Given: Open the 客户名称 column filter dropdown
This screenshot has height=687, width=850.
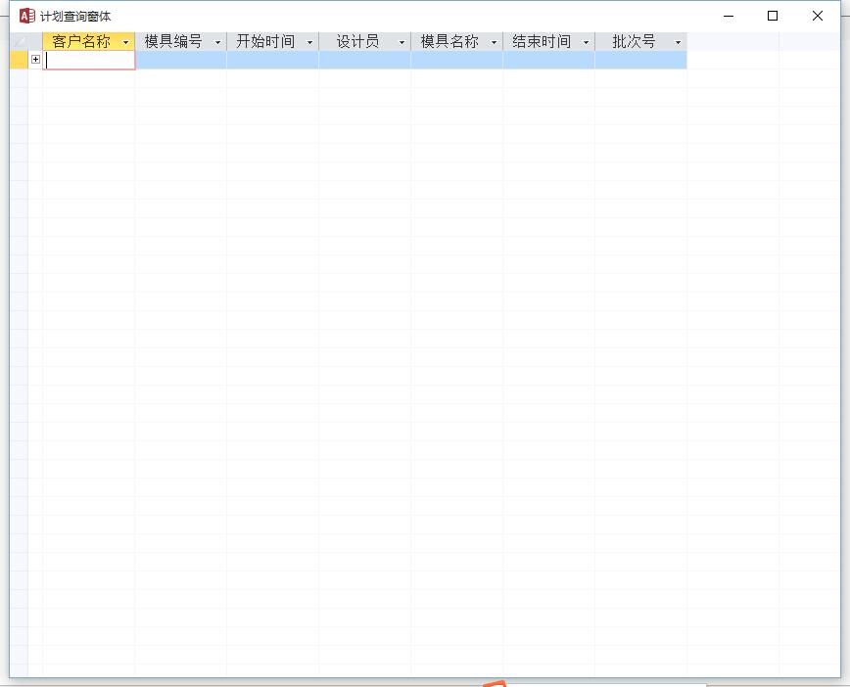Looking at the screenshot, I should coord(125,42).
